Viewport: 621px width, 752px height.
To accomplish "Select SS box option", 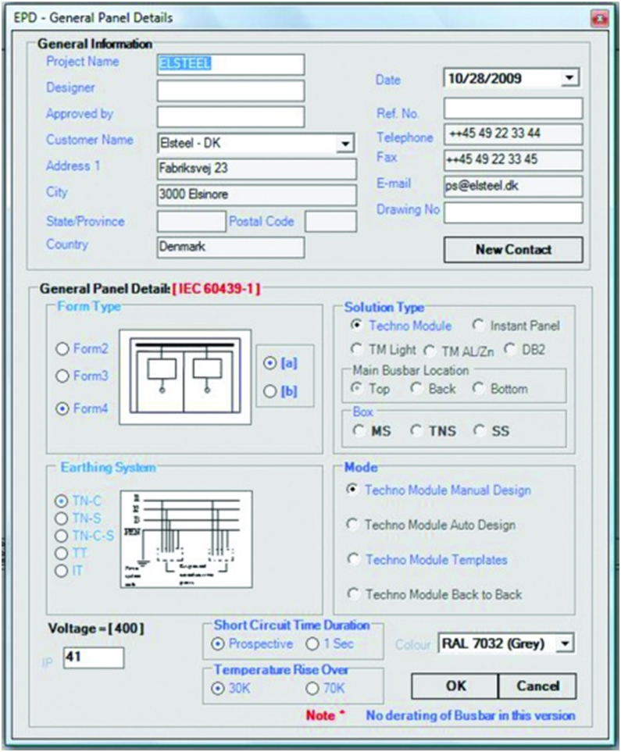I will point(479,431).
